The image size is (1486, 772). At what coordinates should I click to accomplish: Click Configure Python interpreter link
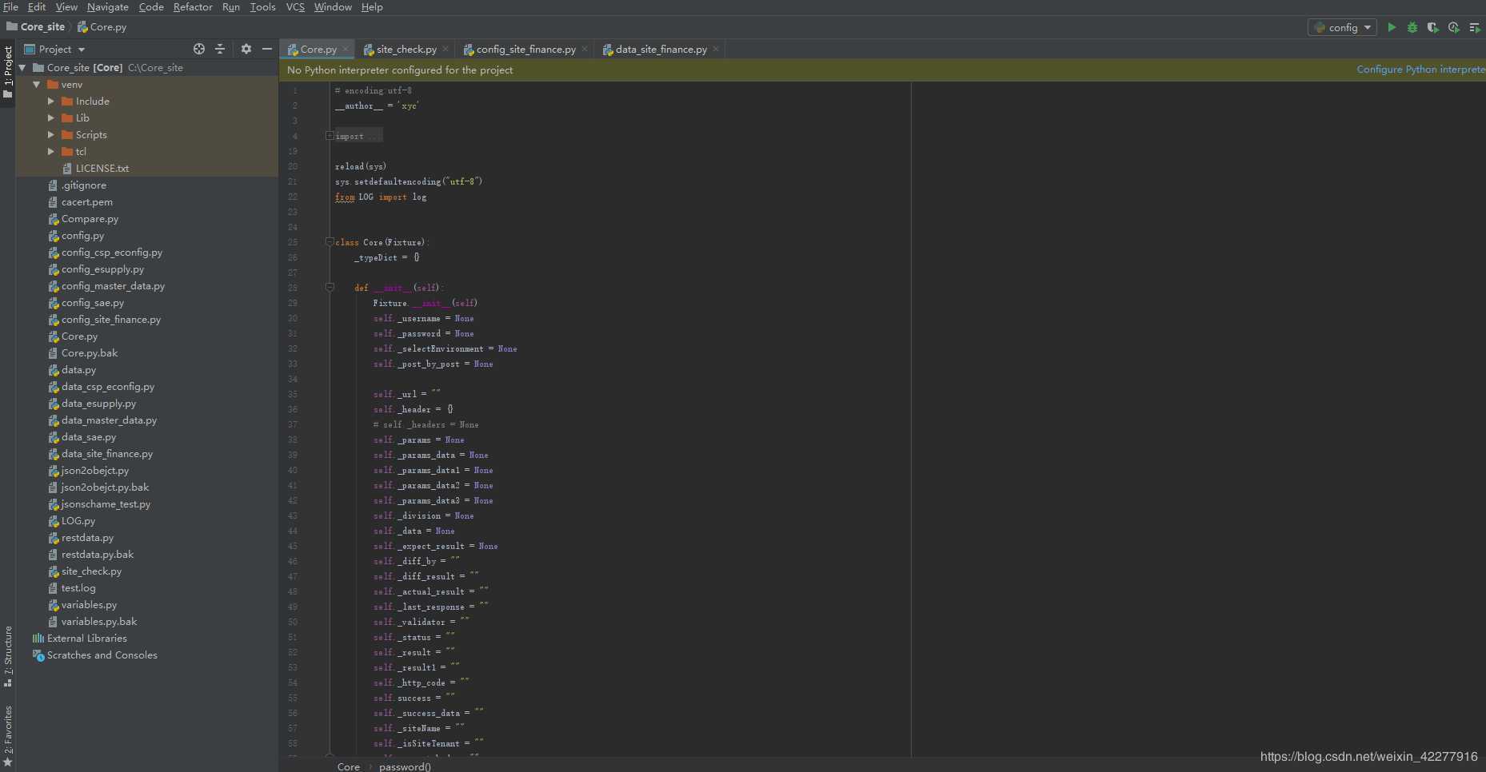1420,70
